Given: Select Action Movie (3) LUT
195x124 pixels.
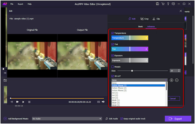Looking at the screenshot, I should 138,91.
